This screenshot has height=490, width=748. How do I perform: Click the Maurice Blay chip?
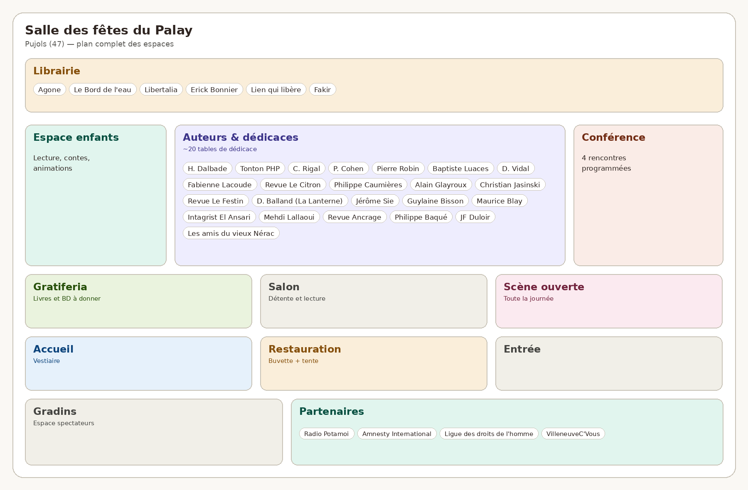coord(499,201)
